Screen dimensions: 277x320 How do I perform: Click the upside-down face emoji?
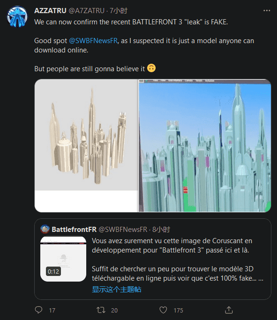click(151, 68)
